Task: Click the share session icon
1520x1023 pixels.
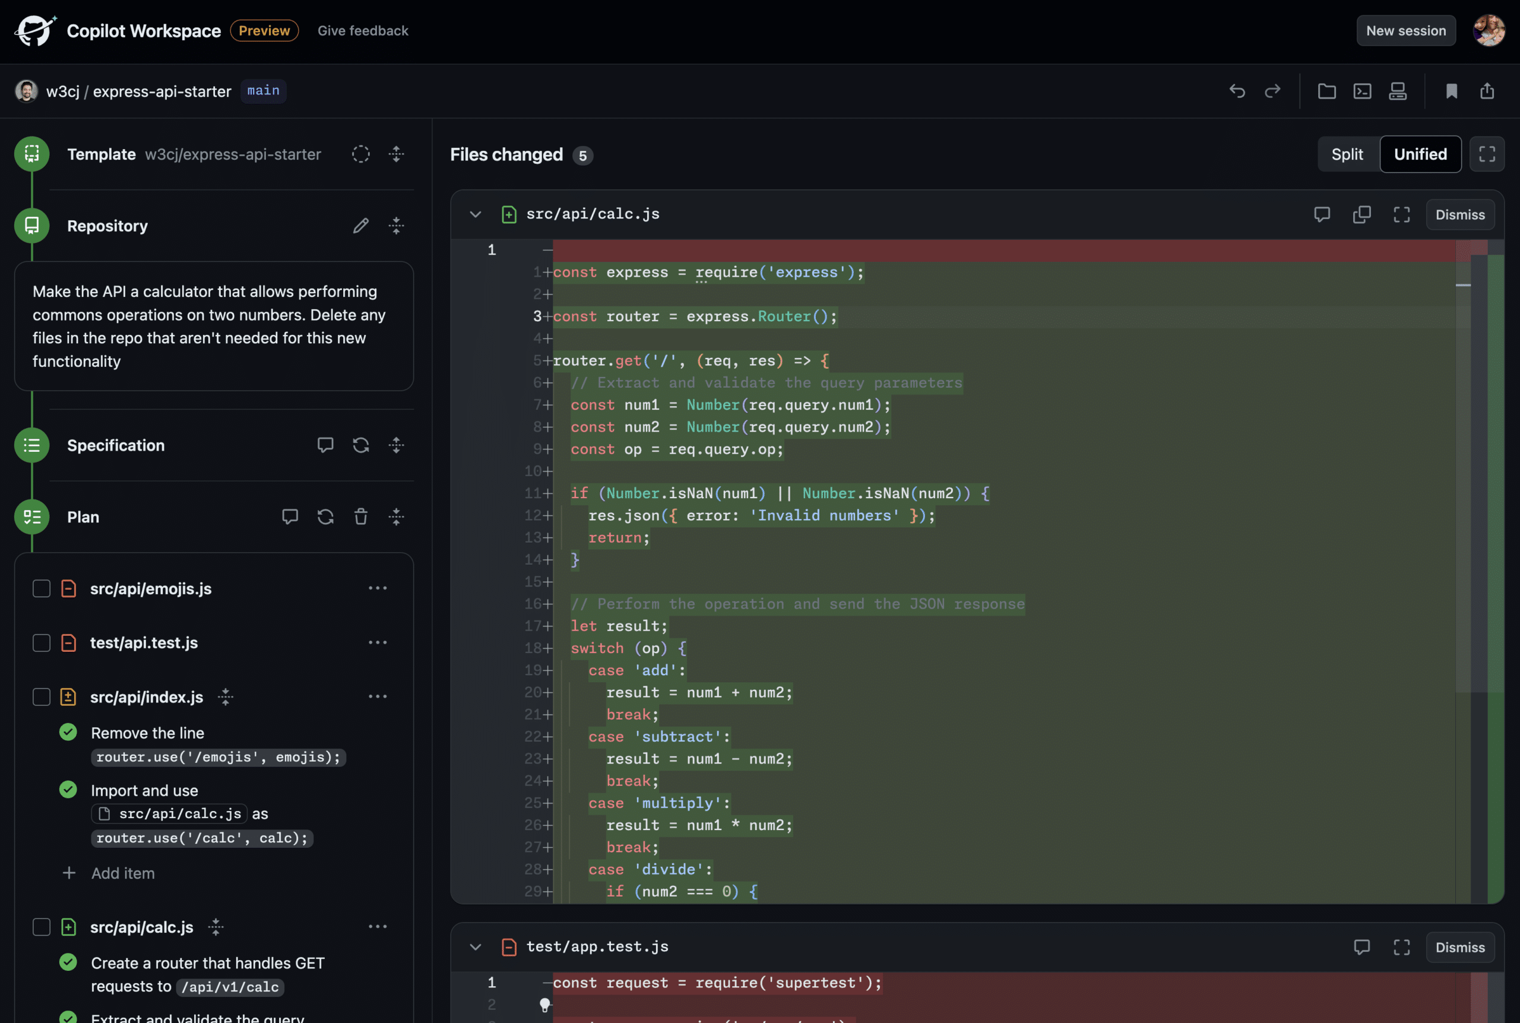Action: coord(1487,91)
